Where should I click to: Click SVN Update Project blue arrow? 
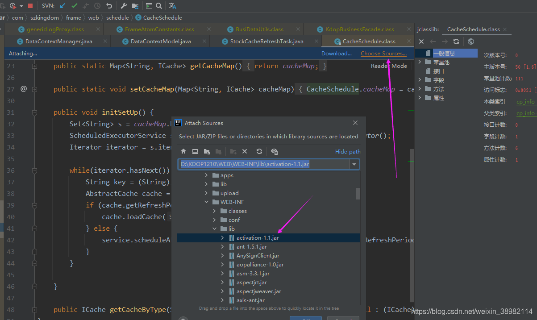tap(63, 6)
